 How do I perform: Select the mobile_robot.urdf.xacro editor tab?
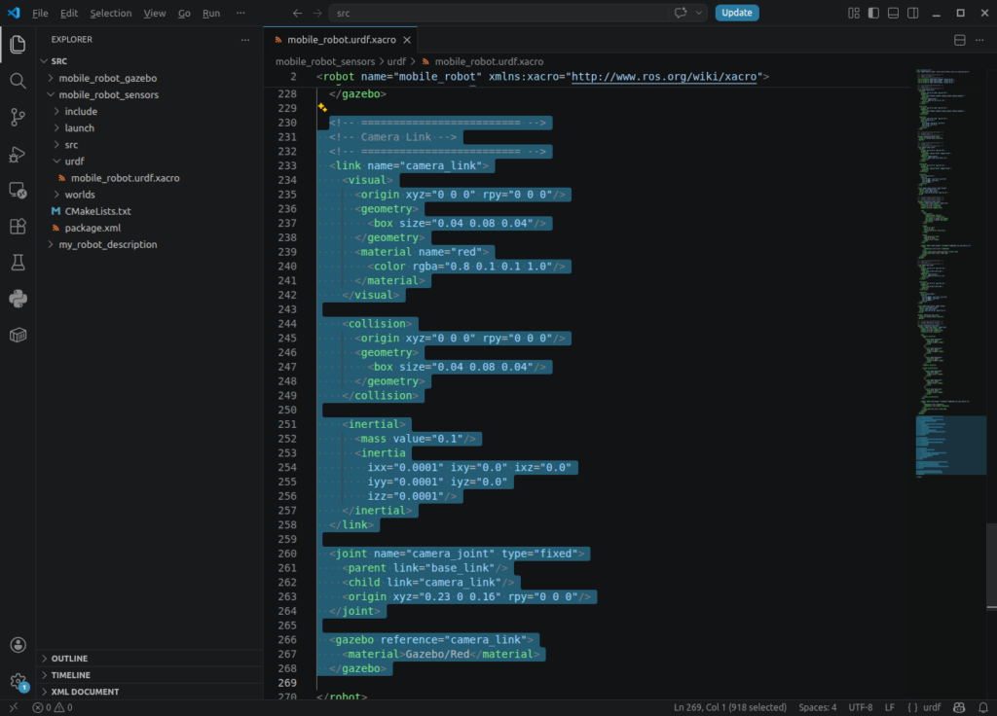[x=341, y=39]
